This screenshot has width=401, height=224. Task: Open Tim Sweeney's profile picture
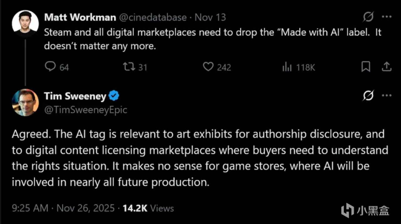25,102
